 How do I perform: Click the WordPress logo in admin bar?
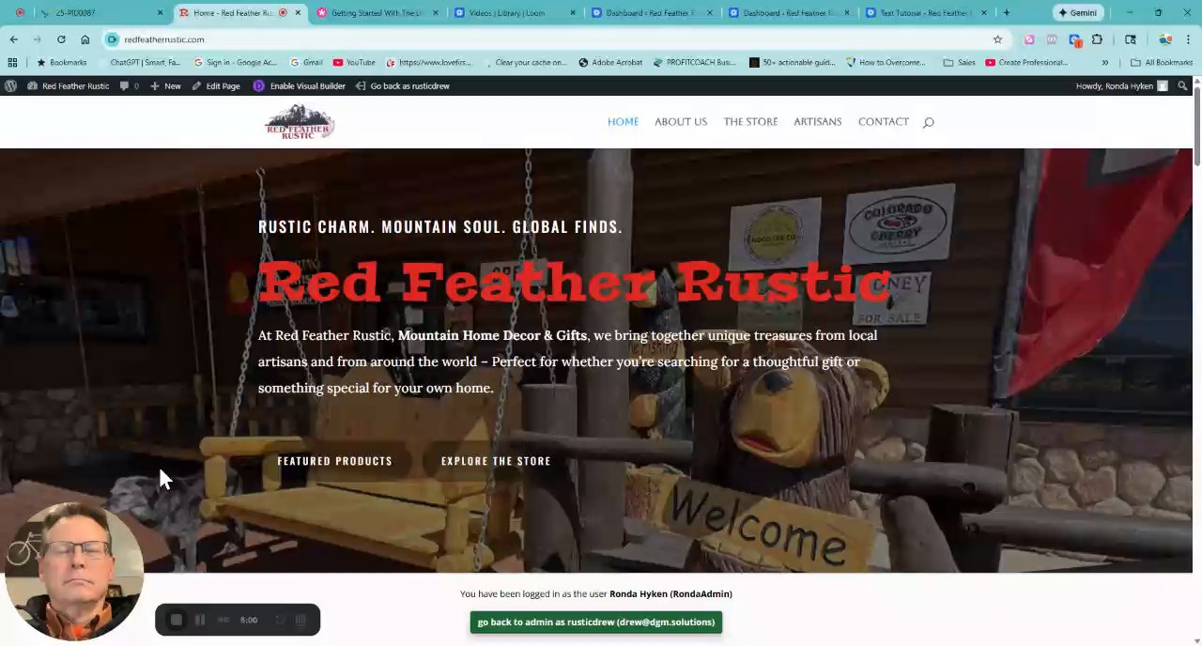point(10,85)
